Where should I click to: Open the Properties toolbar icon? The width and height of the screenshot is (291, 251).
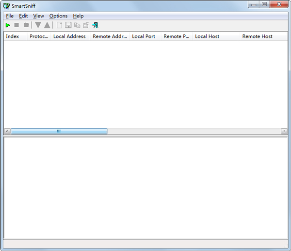coord(86,25)
